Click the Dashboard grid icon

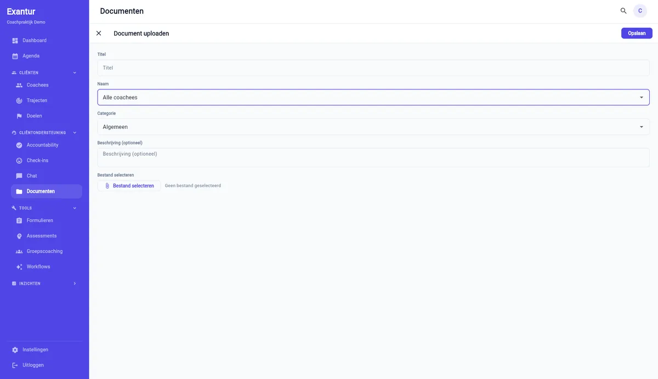click(15, 41)
